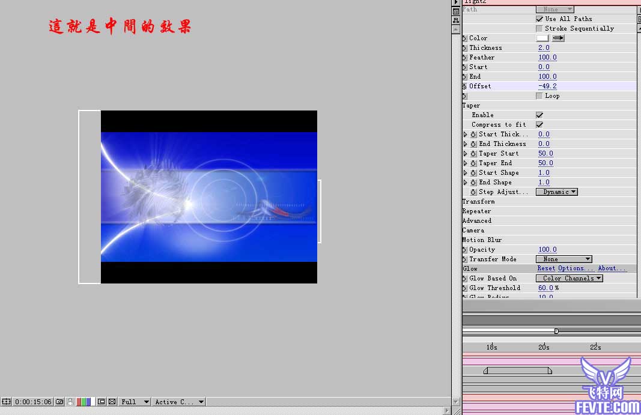Toggle stopwatch for Glow Based On
Viewport: 641px width, 415px height.
465,279
